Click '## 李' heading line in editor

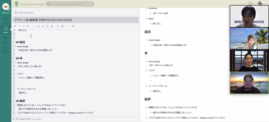click(x=19, y=58)
